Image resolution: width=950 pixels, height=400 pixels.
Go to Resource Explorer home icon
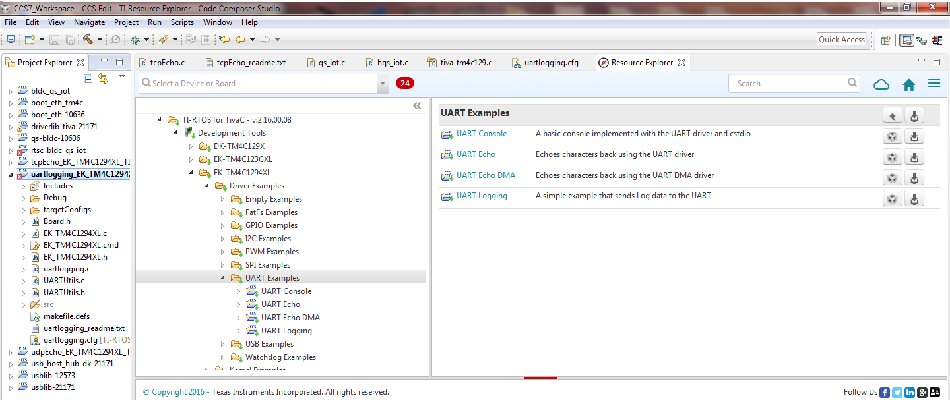click(x=909, y=84)
